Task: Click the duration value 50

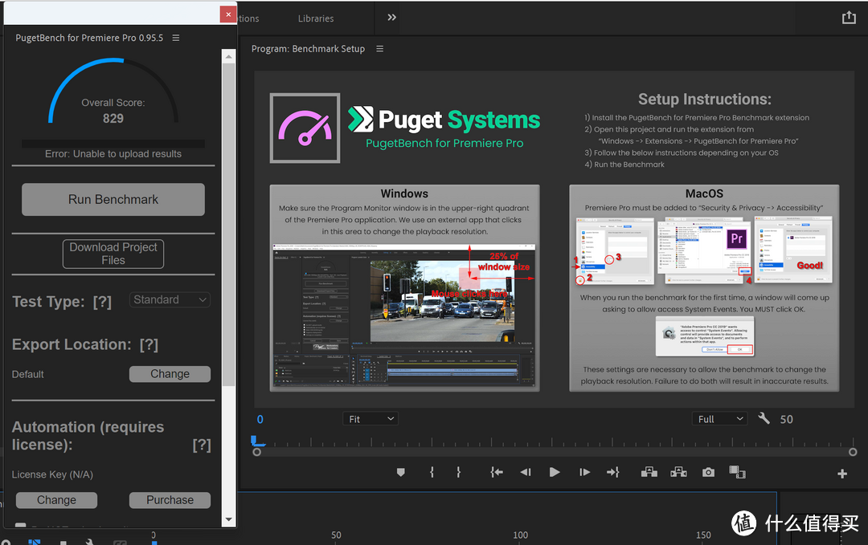Action: pyautogui.click(x=787, y=419)
